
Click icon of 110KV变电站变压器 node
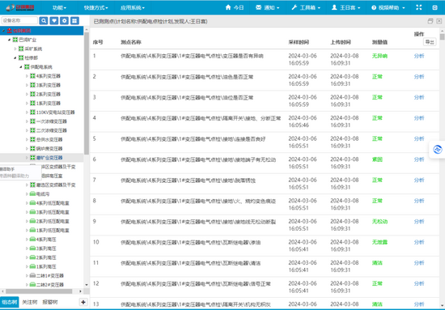tap(32, 113)
